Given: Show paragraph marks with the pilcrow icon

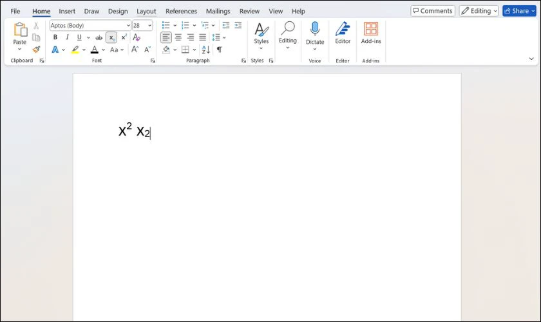Looking at the screenshot, I should pos(219,50).
